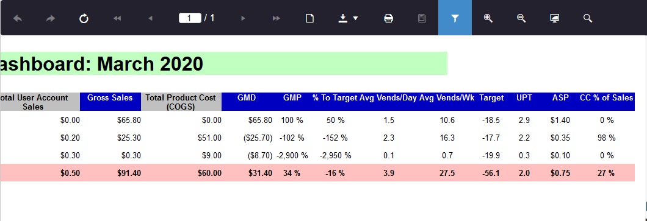The image size is (647, 221).
Task: Select the $65.80 Gross Sales cell
Action: [x=129, y=121]
